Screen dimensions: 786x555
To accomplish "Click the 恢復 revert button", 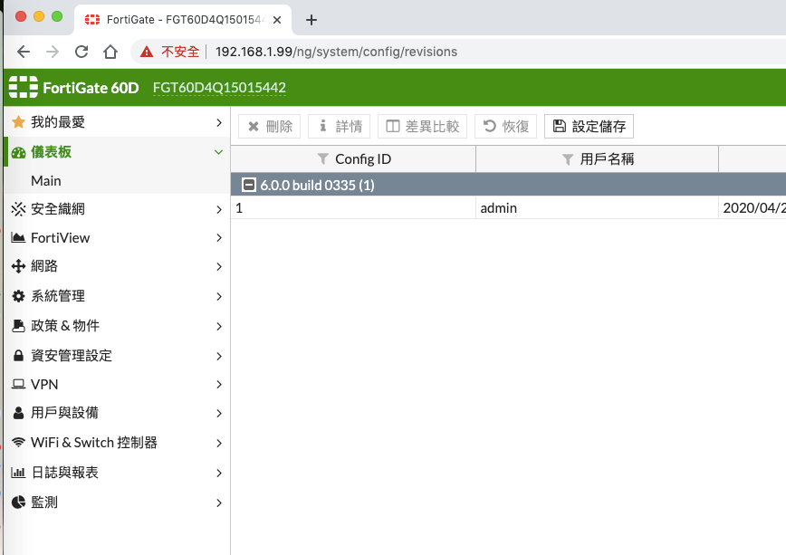I will (505, 127).
